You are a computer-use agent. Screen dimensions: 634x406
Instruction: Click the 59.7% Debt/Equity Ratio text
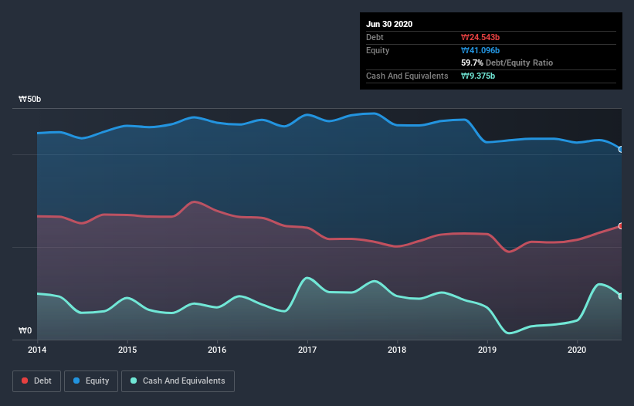(x=507, y=63)
